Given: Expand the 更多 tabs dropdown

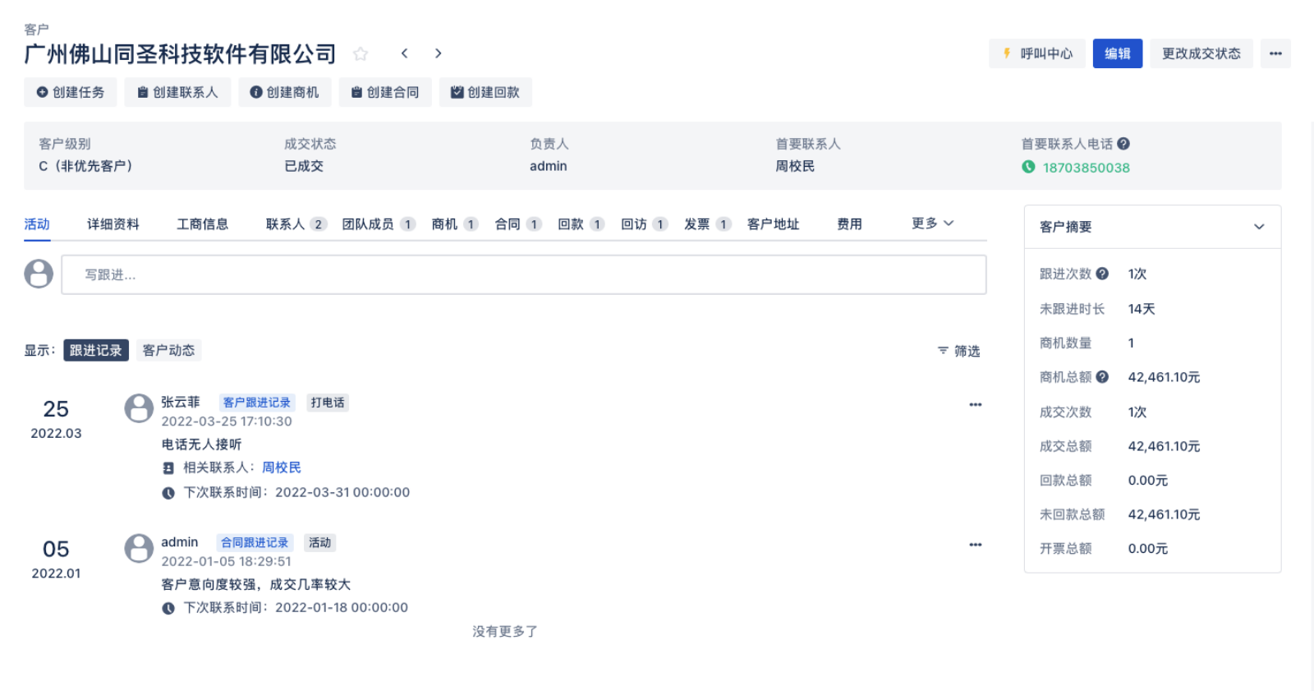Looking at the screenshot, I should 932,223.
